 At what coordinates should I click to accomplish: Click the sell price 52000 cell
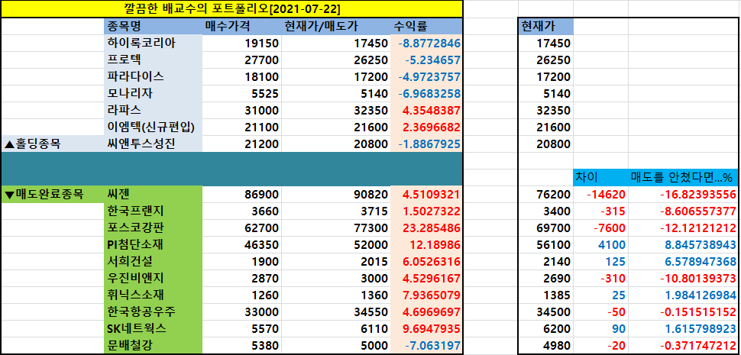tap(336, 244)
